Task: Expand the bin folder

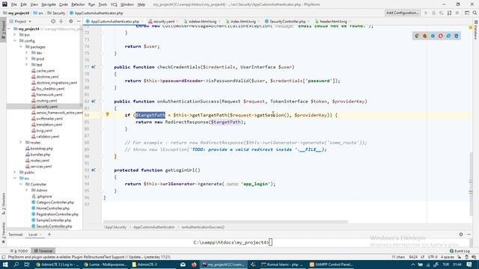Action: coord(15,35)
